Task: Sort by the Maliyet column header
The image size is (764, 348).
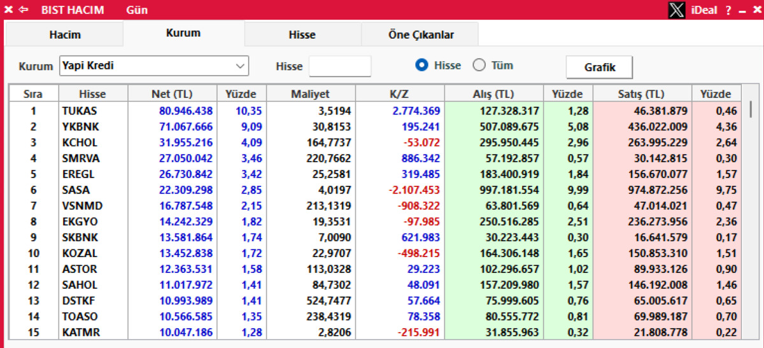Action: click(x=311, y=94)
